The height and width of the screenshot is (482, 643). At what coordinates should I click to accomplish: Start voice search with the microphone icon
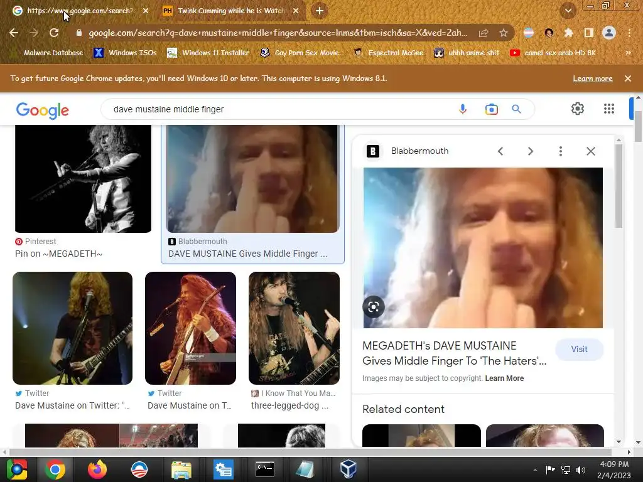(463, 109)
